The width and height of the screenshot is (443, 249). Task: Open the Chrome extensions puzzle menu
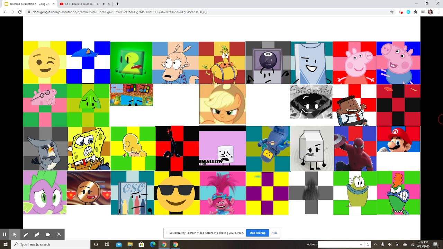click(x=416, y=12)
